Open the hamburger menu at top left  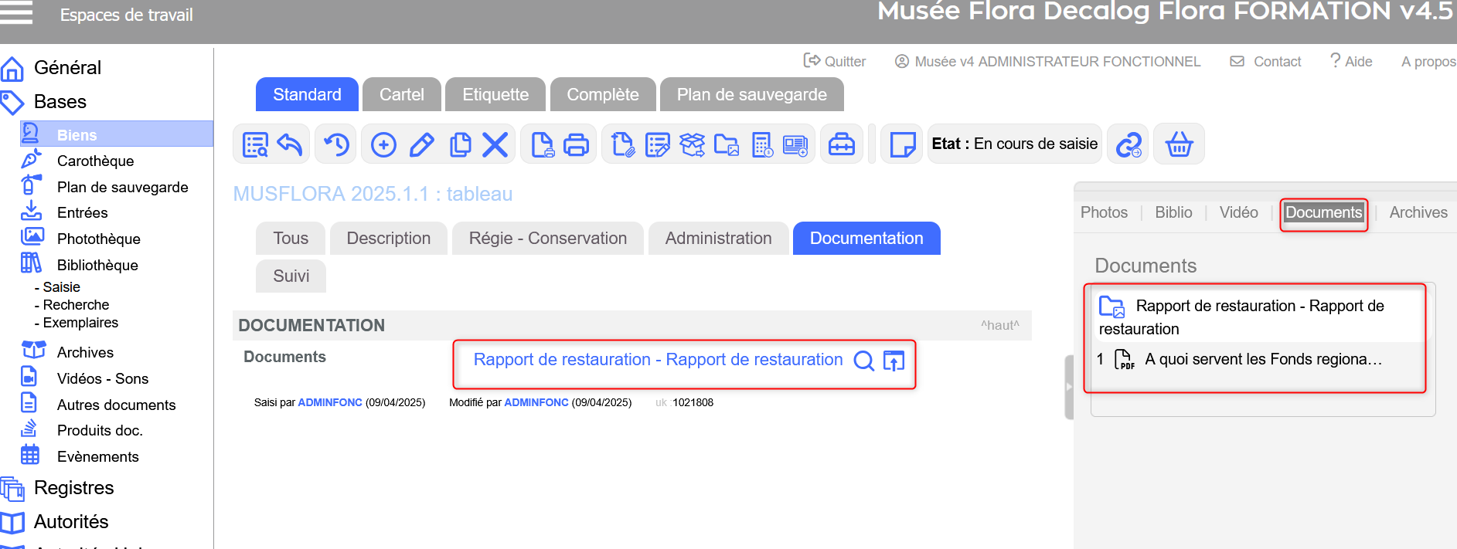(x=16, y=13)
